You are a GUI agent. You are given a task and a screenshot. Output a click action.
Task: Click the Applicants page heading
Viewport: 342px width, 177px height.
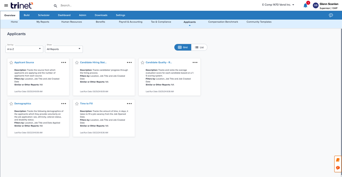pos(16,34)
